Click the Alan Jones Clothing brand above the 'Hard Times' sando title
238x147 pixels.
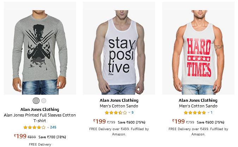(x=198, y=100)
